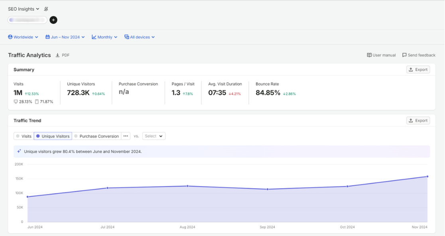The image size is (445, 236).
Task: Click the Avg. Visit Duration value 07:35
Action: [217, 93]
